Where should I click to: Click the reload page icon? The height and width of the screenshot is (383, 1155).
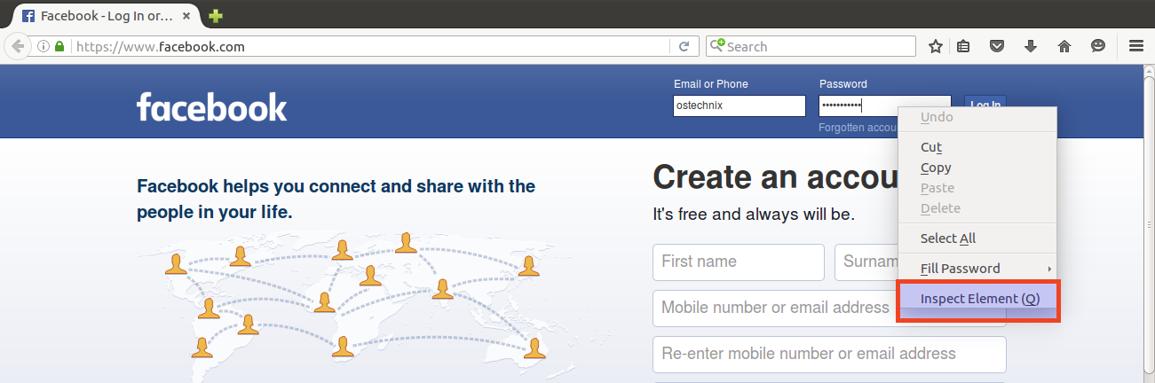[x=684, y=47]
